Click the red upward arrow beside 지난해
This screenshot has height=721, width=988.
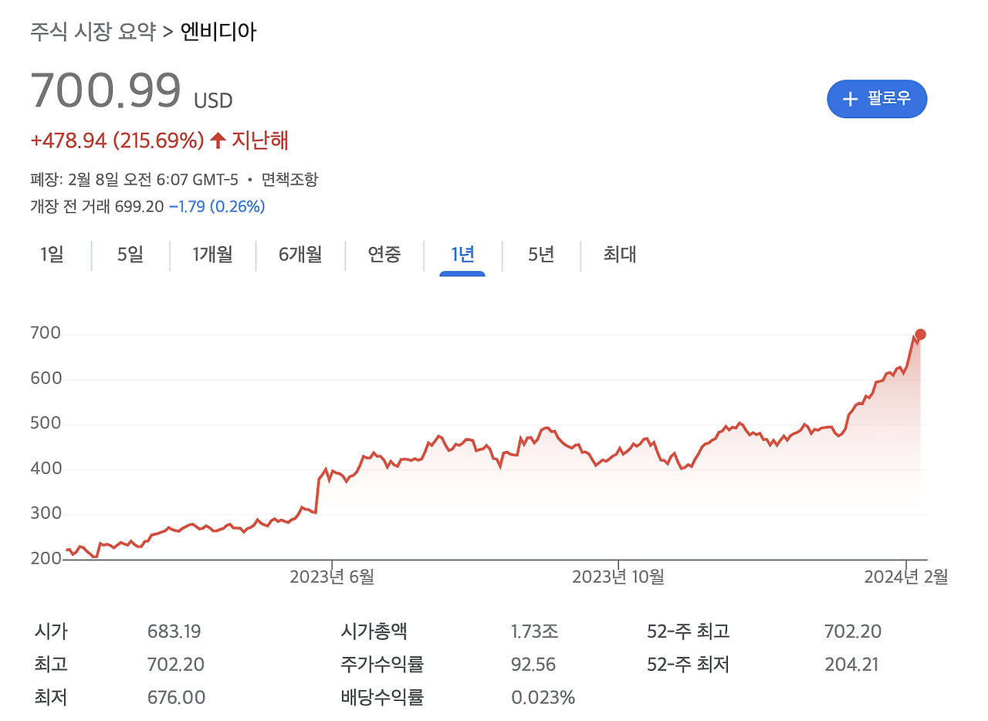(x=217, y=140)
